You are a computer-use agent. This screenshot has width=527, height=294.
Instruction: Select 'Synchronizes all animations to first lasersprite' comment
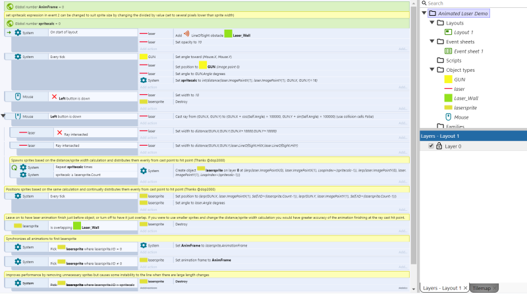pos(207,239)
